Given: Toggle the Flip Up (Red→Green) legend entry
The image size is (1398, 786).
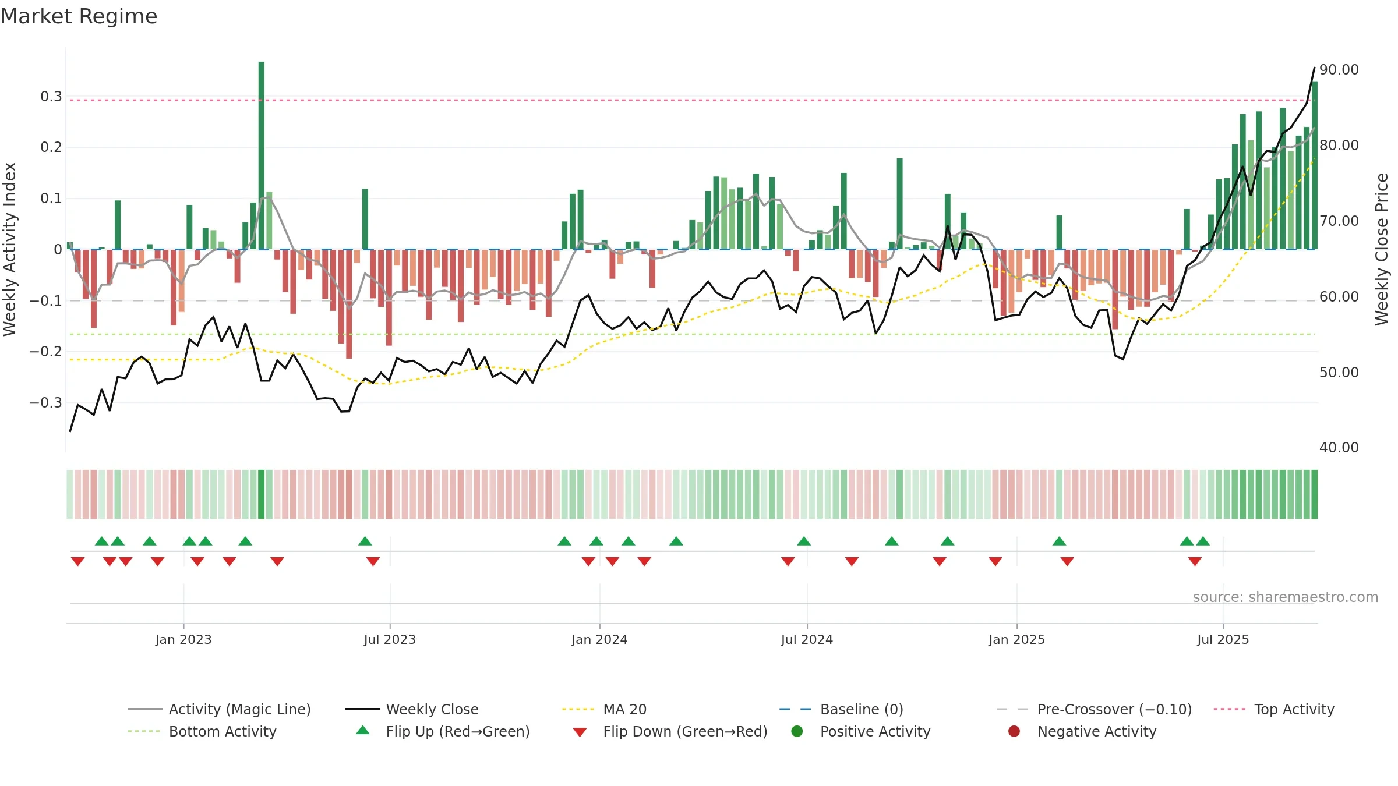Looking at the screenshot, I should tap(443, 731).
